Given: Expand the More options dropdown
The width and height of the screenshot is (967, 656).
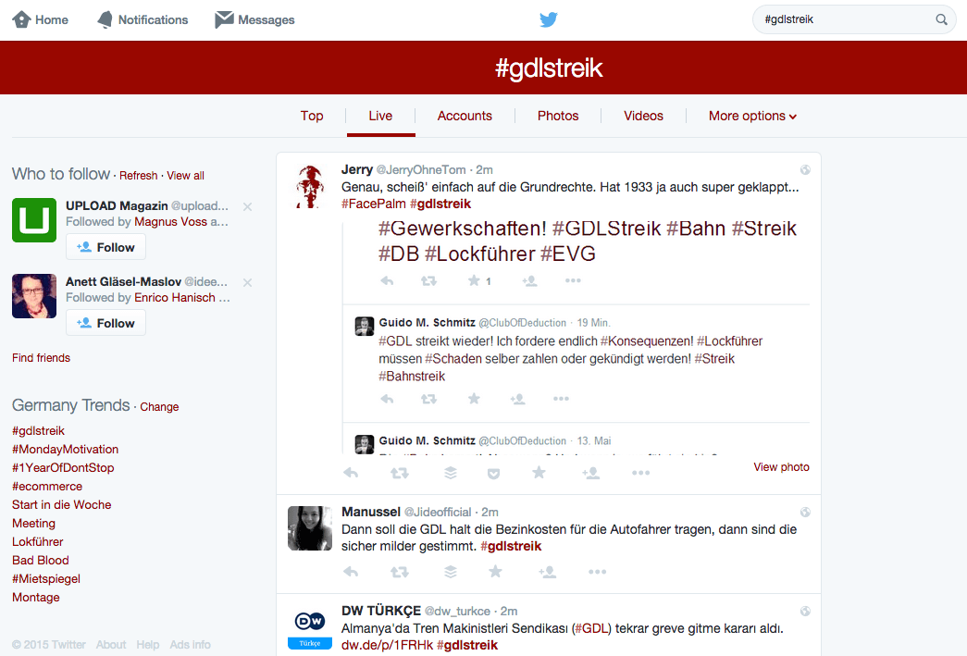Looking at the screenshot, I should [x=752, y=116].
